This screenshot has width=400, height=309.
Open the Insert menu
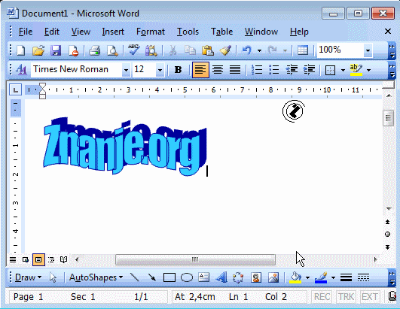tap(113, 32)
